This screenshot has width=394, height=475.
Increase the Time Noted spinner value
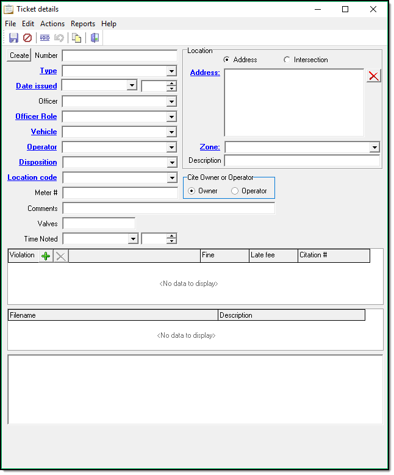[171, 236]
